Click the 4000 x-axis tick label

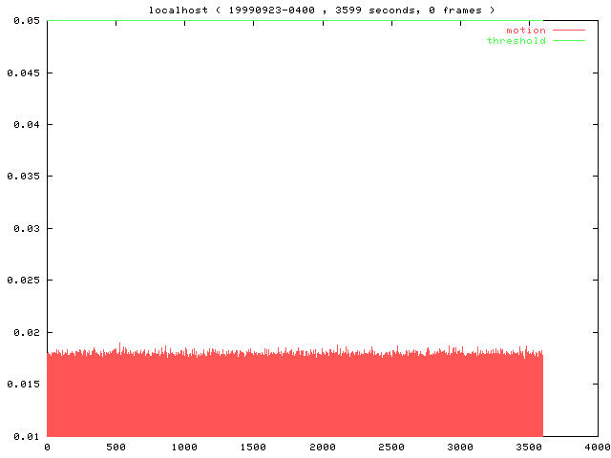[598, 448]
